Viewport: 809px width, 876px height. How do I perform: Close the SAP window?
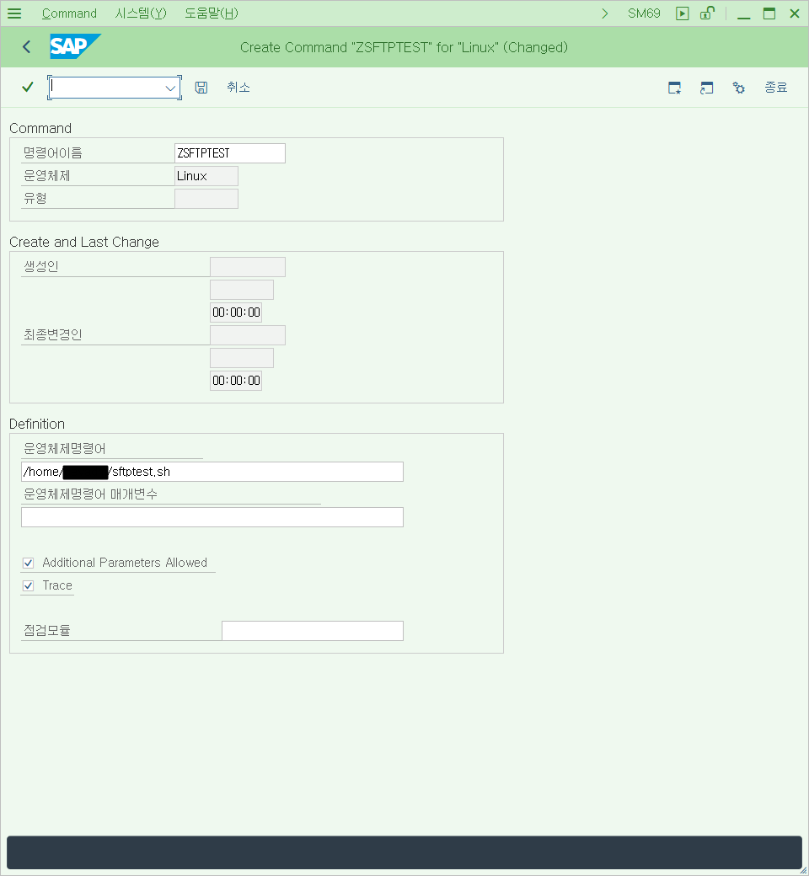(x=795, y=13)
